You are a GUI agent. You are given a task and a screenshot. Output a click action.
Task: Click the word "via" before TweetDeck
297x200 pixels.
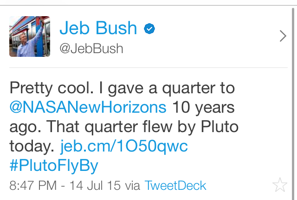coord(133,186)
